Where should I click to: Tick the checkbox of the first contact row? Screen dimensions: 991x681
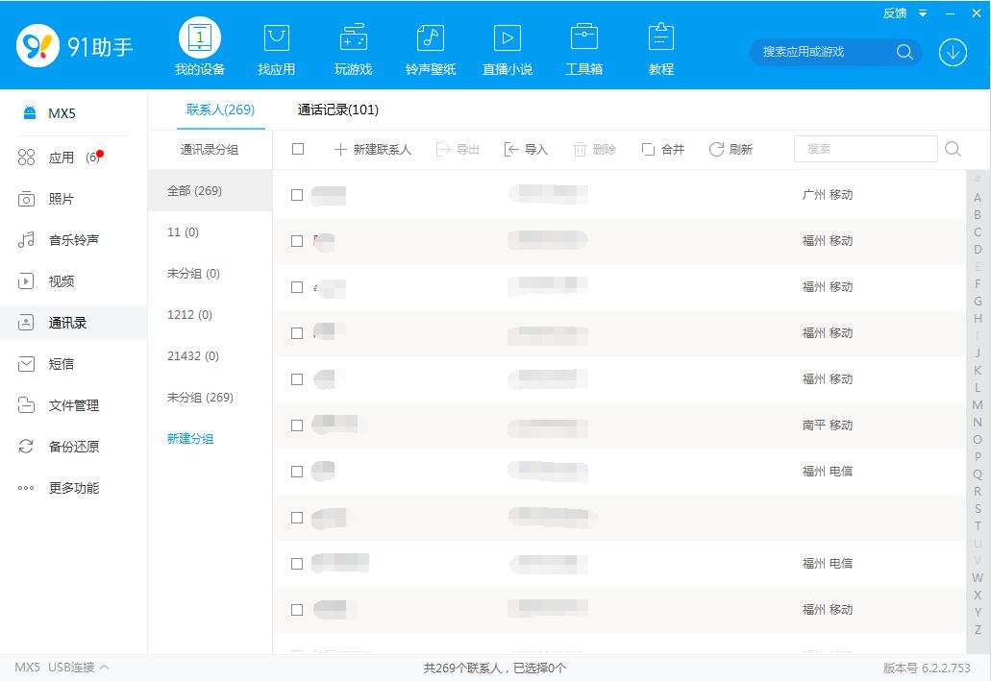pyautogui.click(x=297, y=195)
